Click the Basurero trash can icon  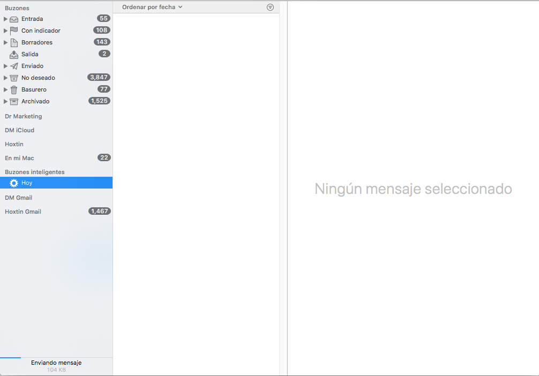point(14,89)
